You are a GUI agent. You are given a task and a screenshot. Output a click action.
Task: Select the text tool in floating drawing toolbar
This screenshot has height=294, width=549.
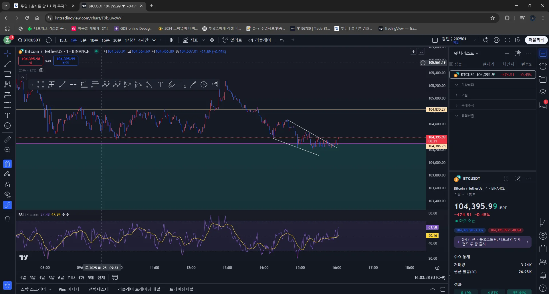tap(160, 84)
